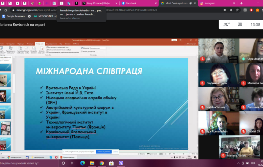Open the Microsoft Store taskbar icon
Image resolution: width=263 pixels, height=167 pixels.
point(111,163)
